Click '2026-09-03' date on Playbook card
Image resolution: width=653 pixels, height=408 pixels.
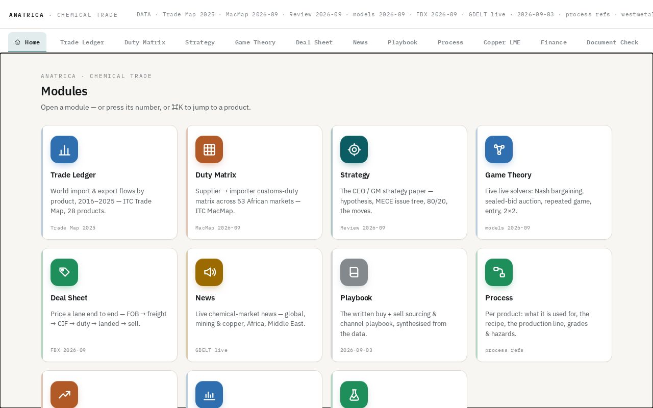click(x=356, y=350)
